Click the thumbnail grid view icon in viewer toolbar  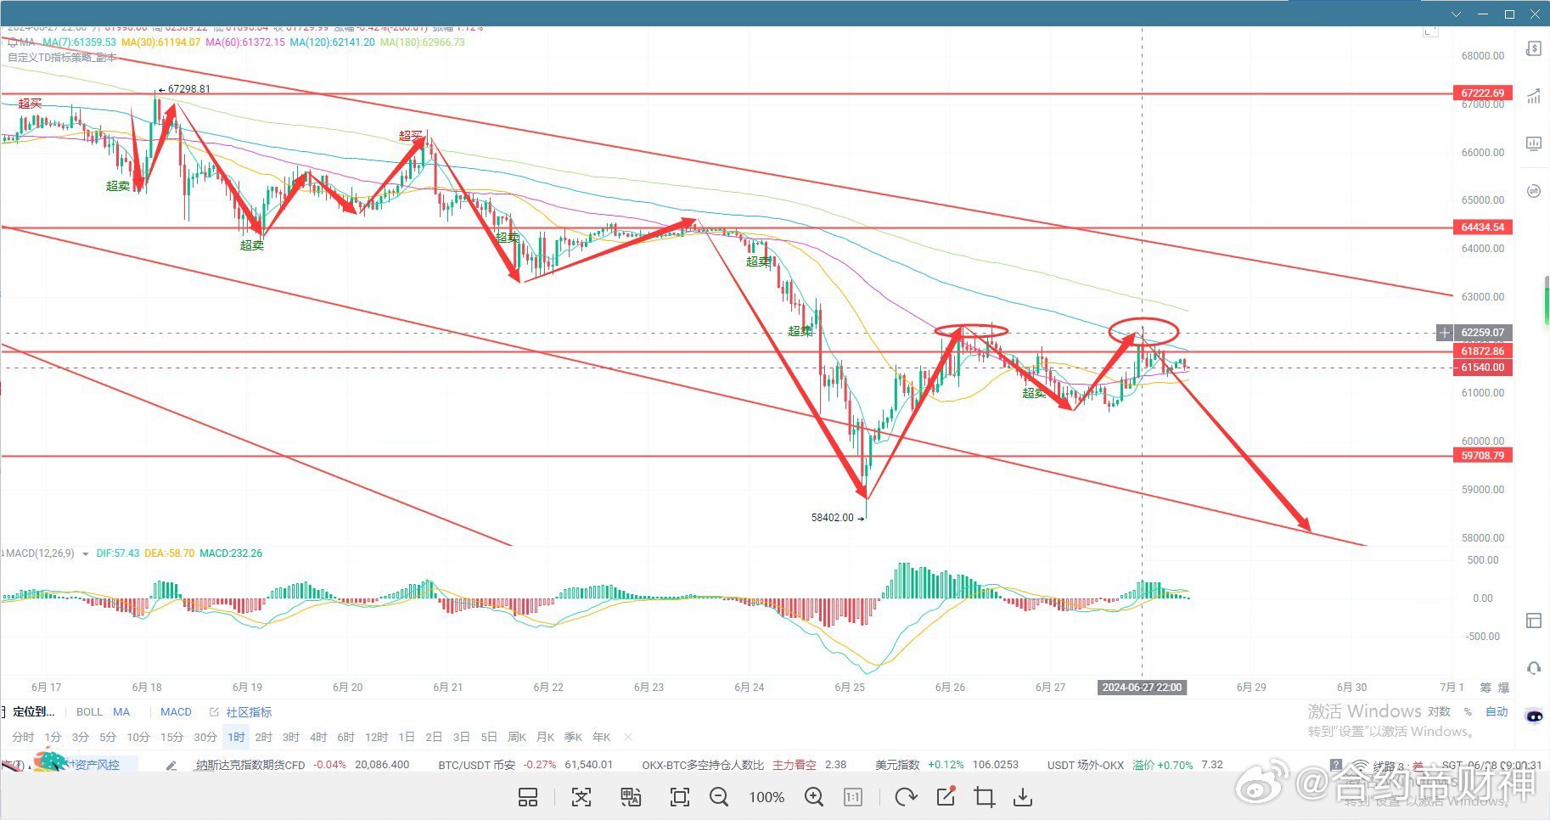528,797
